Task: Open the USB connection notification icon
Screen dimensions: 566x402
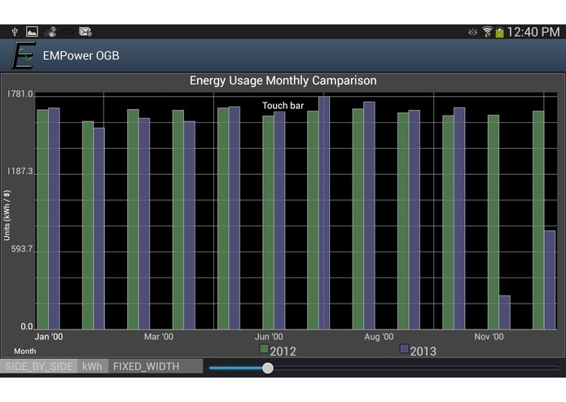Action: [15, 32]
